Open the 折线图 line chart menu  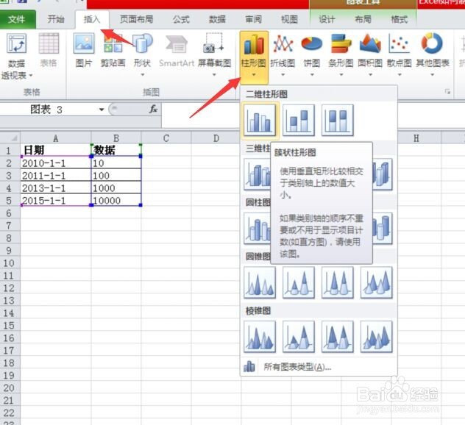click(283, 55)
